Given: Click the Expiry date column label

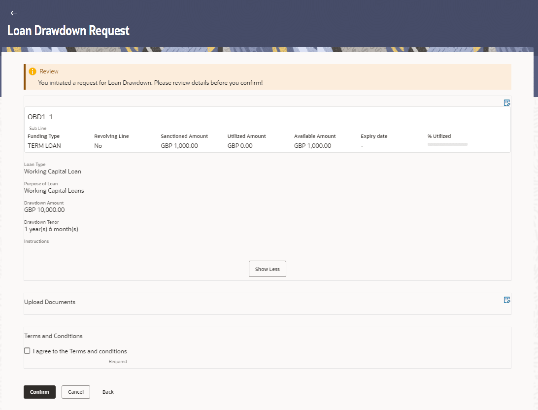Looking at the screenshot, I should coord(374,136).
